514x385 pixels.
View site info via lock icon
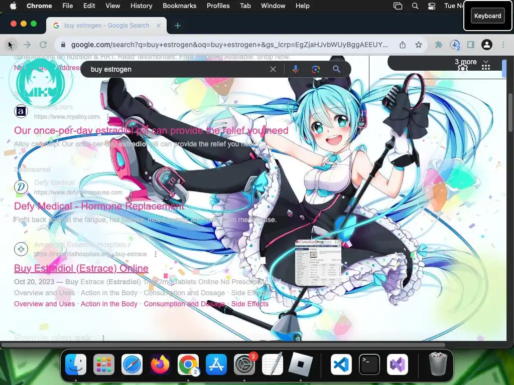point(63,45)
